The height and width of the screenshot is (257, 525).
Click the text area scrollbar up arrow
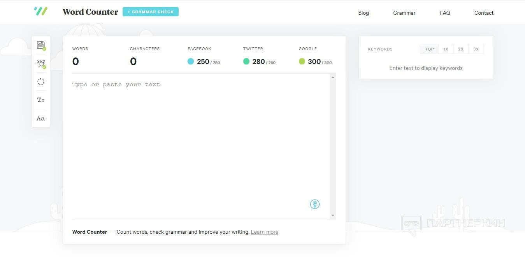333,77
